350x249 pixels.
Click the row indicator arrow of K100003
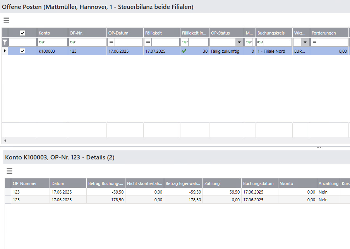pyautogui.click(x=5, y=51)
